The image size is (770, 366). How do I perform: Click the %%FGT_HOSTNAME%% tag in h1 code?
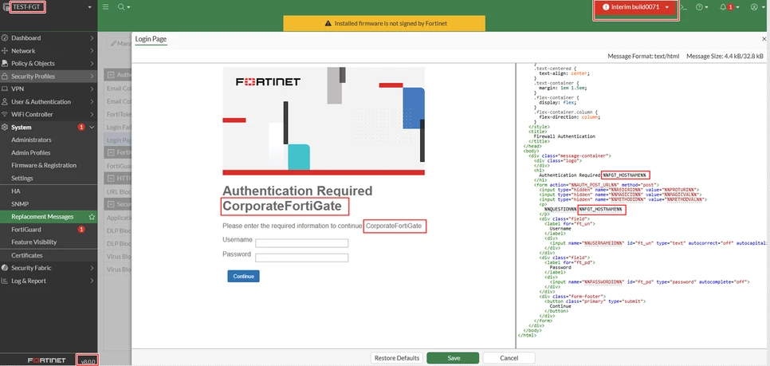[x=626, y=175]
